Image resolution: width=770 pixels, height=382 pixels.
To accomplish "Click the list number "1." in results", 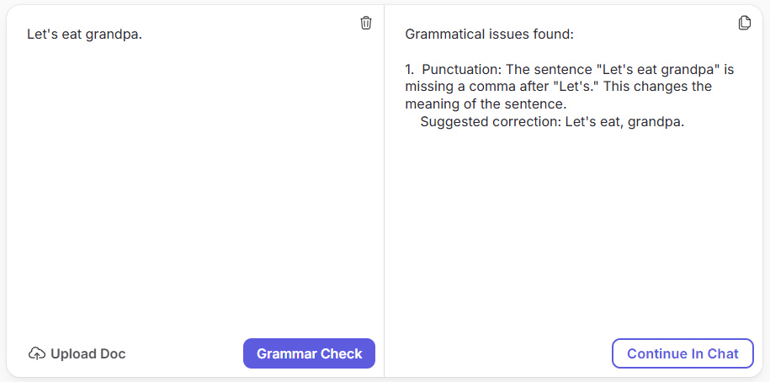I will pyautogui.click(x=410, y=70).
